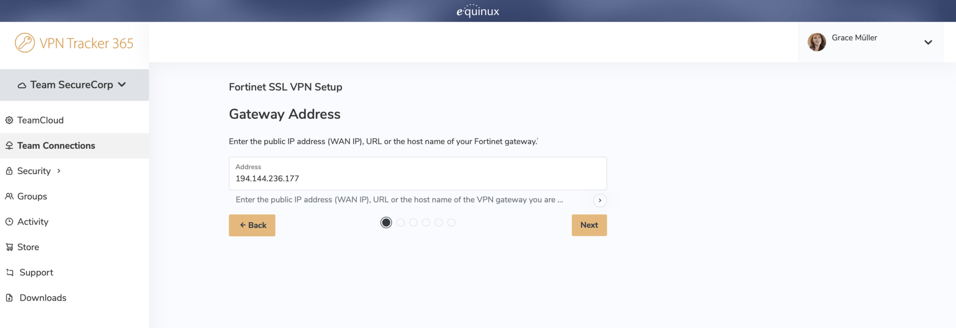Expand the Grace Müller account menu

(928, 42)
